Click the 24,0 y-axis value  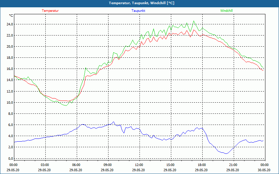pyautogui.click(x=9, y=24)
